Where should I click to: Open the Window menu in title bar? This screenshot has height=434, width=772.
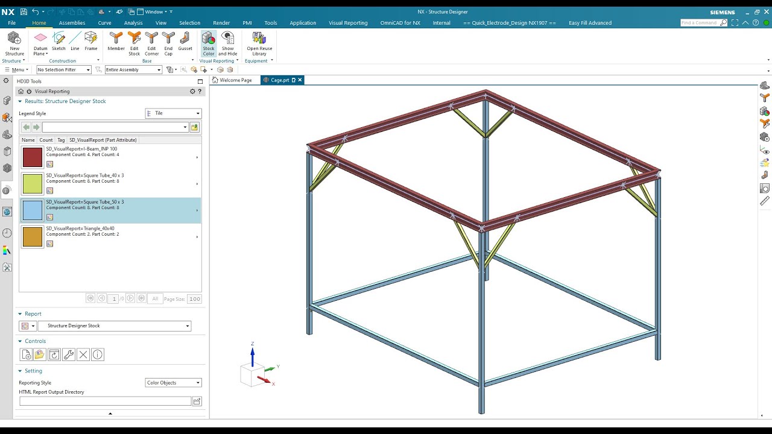(x=154, y=11)
